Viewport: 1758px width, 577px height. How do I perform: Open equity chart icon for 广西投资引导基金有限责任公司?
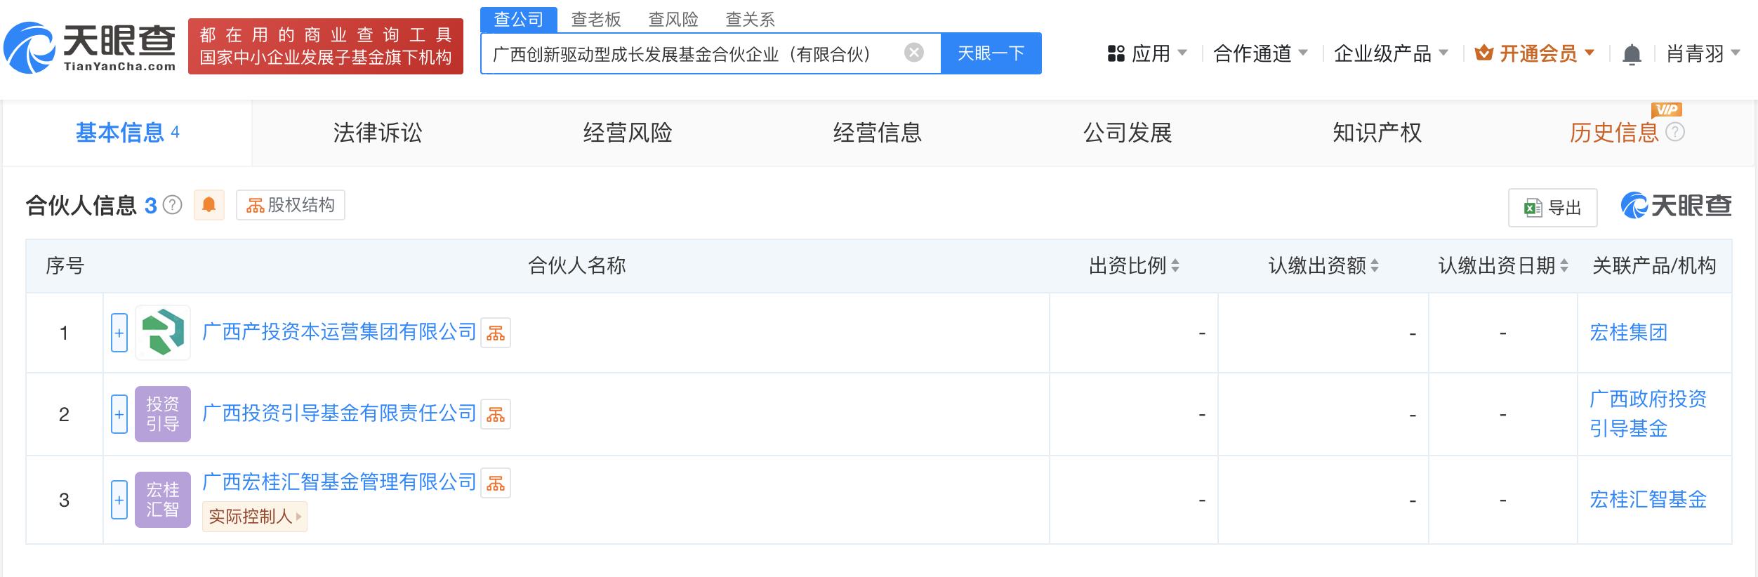(x=496, y=414)
